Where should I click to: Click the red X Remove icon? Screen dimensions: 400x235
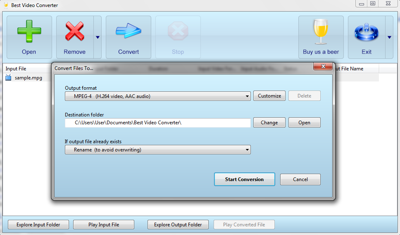(x=74, y=31)
